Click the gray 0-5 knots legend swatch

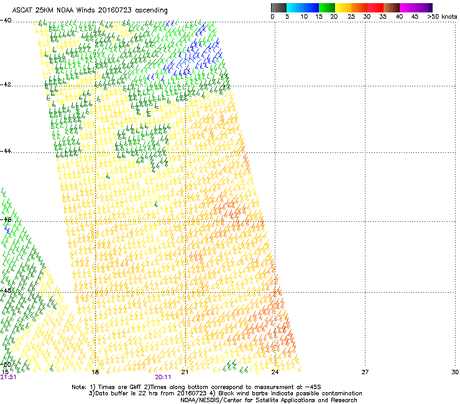pyautogui.click(x=278, y=7)
